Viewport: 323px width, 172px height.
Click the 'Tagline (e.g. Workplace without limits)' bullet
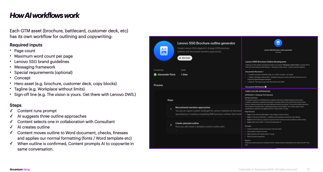[49, 89]
